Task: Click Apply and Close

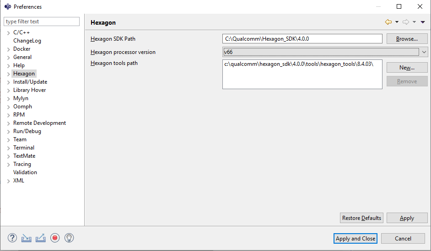Action: click(x=356, y=239)
